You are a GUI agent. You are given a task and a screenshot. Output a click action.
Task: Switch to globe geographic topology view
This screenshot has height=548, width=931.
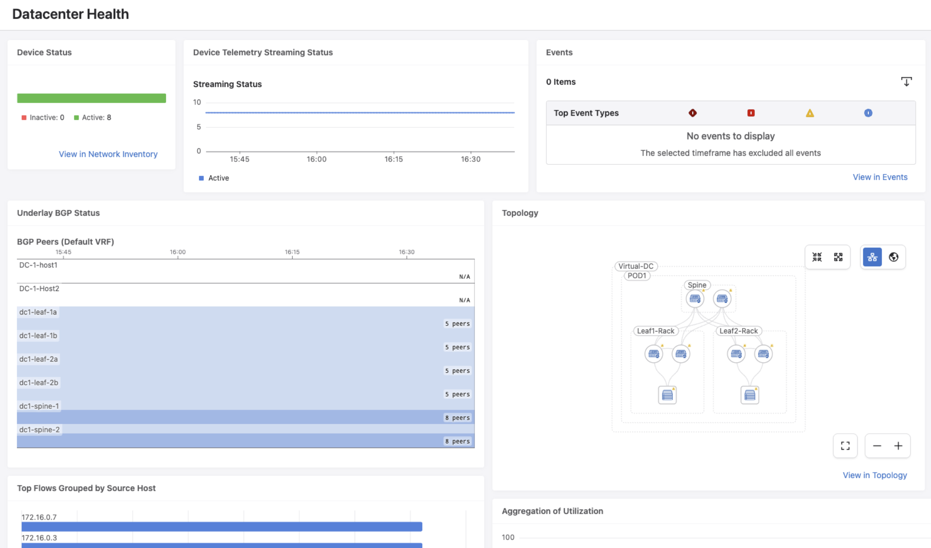(x=893, y=257)
